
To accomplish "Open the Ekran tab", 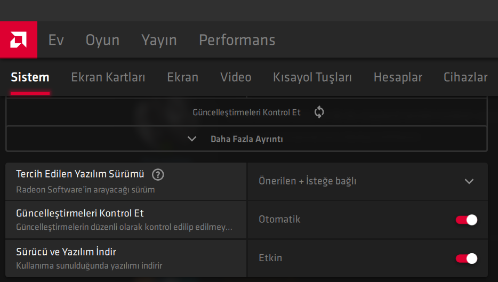I will 182,77.
